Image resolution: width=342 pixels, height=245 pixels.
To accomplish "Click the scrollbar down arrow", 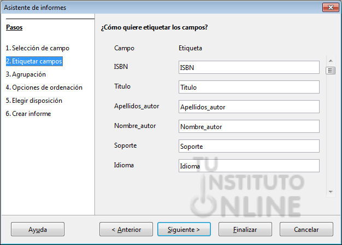I will [x=331, y=192].
